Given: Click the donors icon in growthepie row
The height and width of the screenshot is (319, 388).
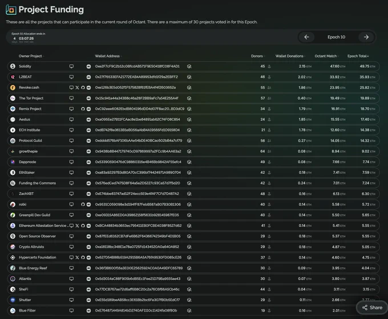Looking at the screenshot, I should [x=269, y=151].
